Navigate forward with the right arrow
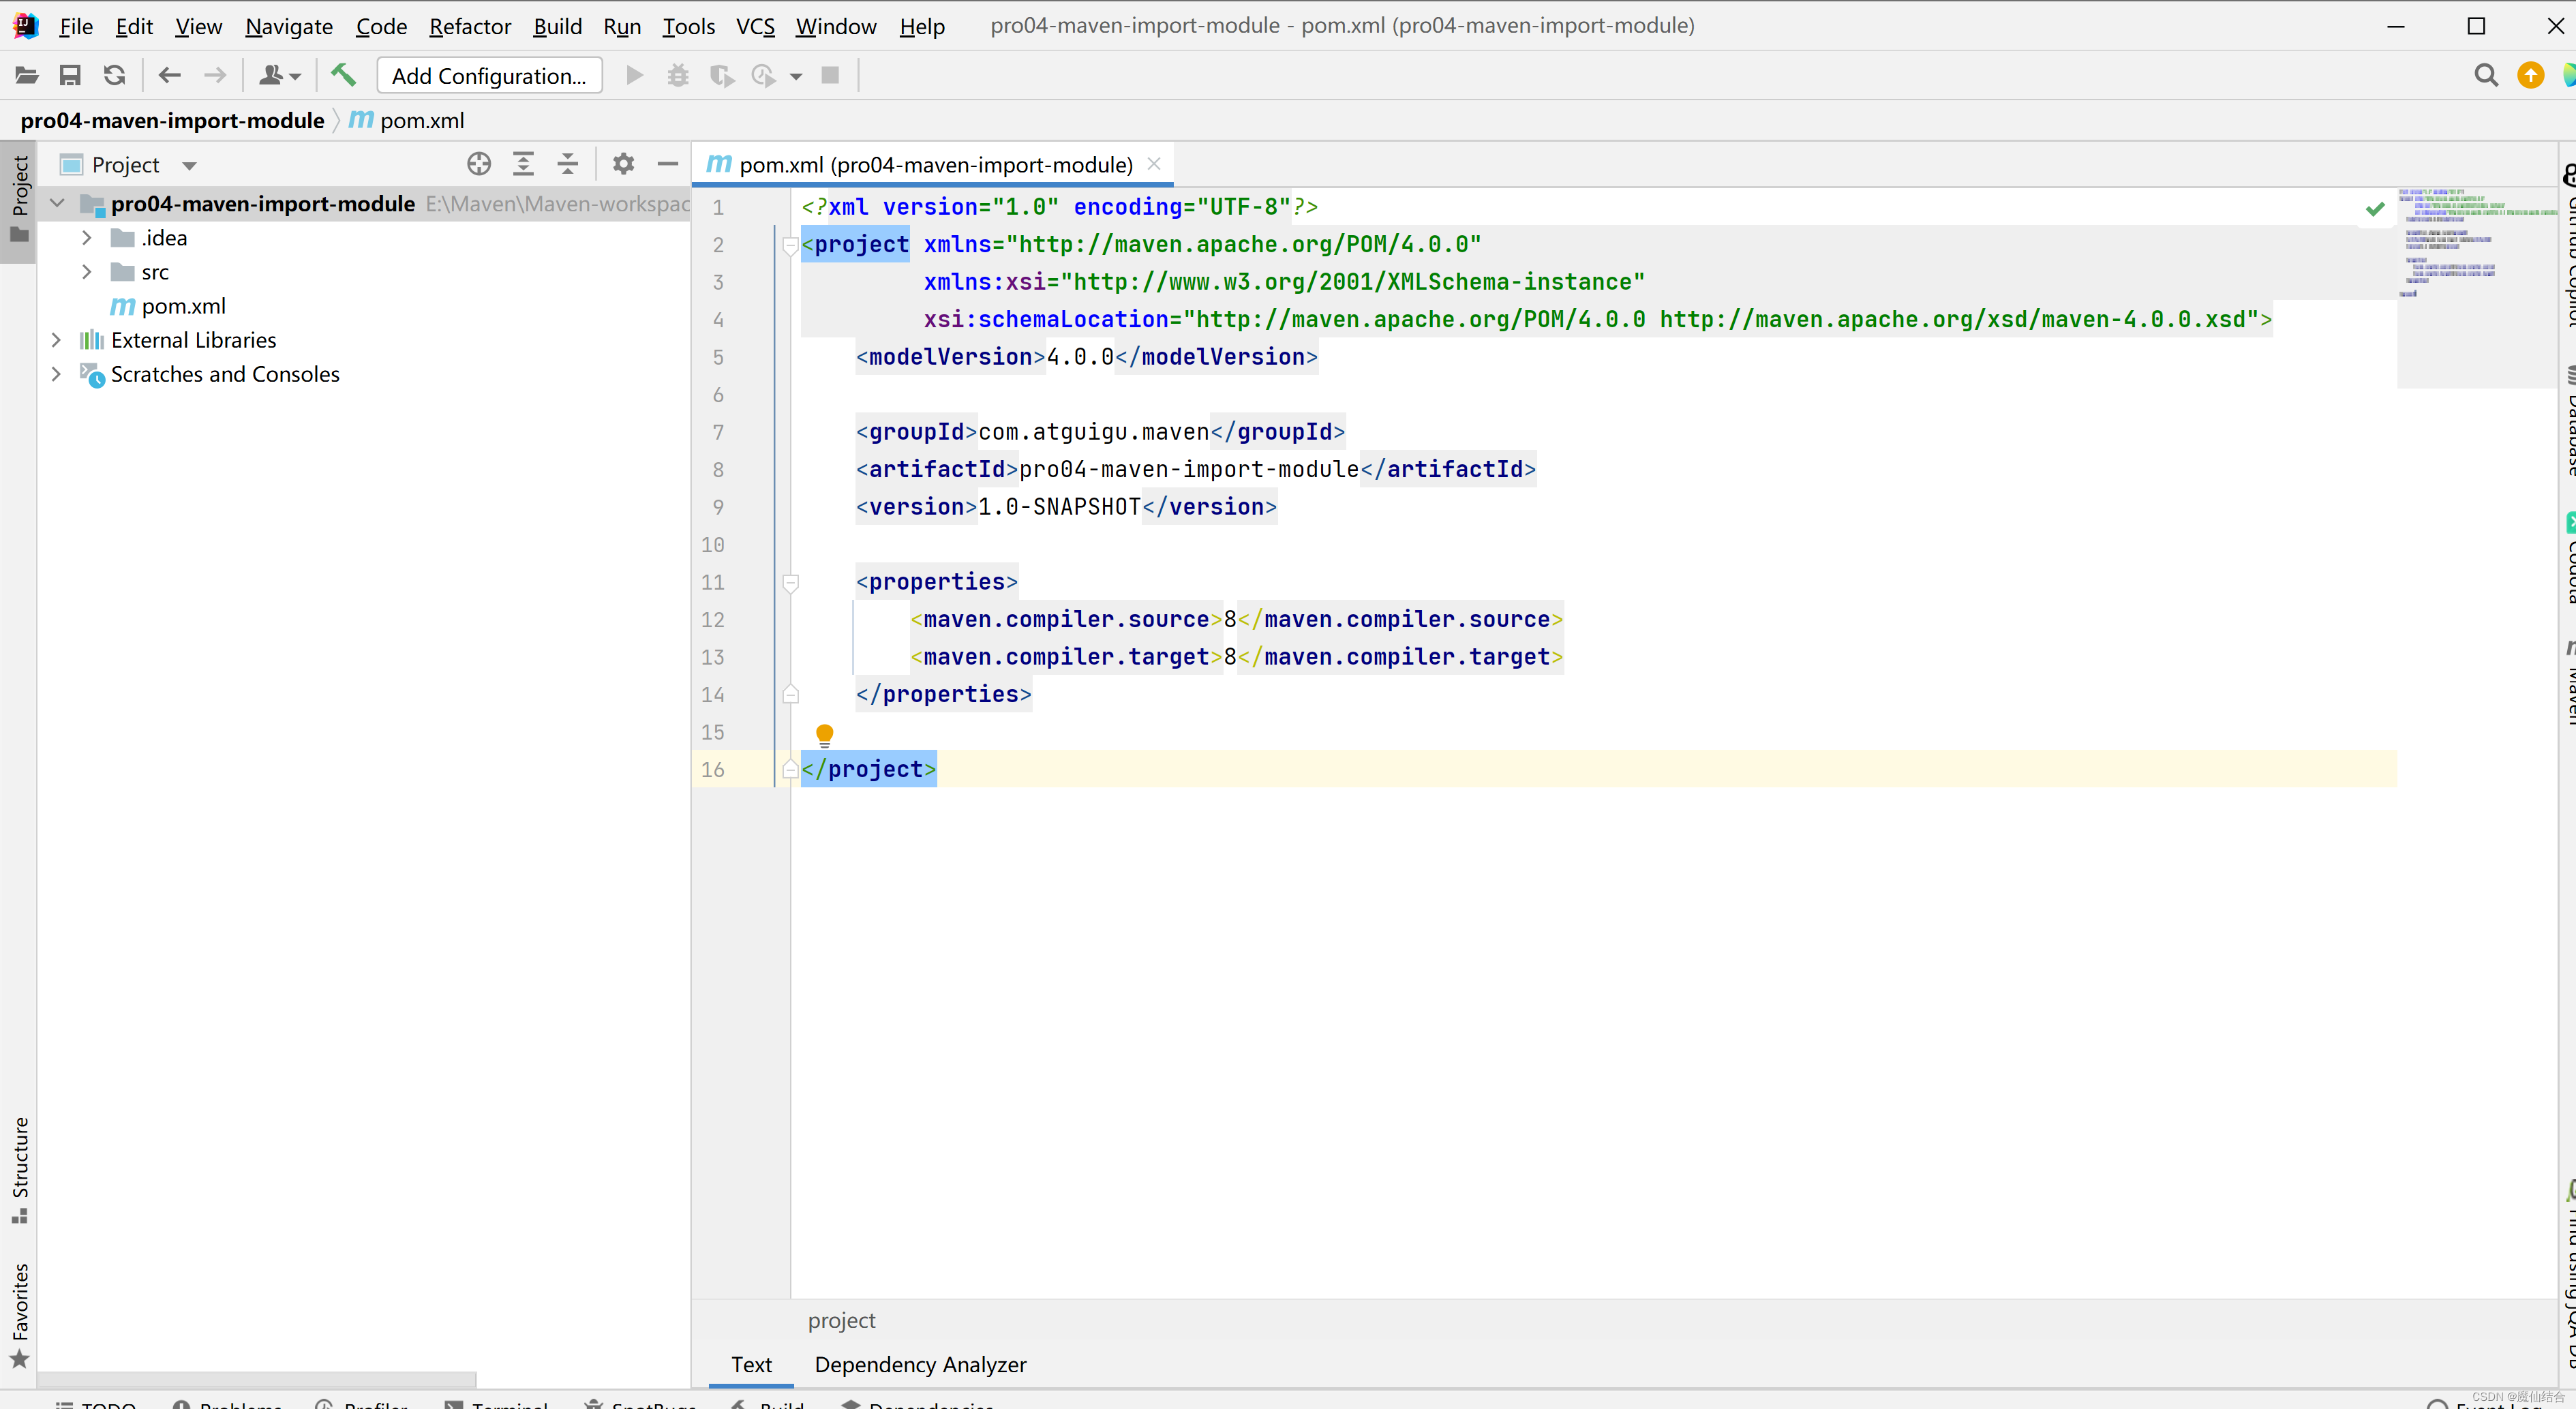The image size is (2576, 1409). point(215,76)
